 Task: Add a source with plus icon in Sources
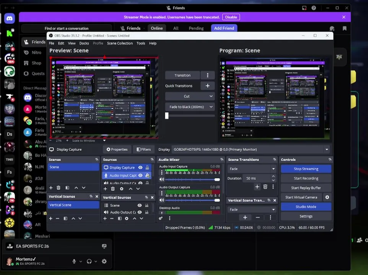[x=105, y=189]
